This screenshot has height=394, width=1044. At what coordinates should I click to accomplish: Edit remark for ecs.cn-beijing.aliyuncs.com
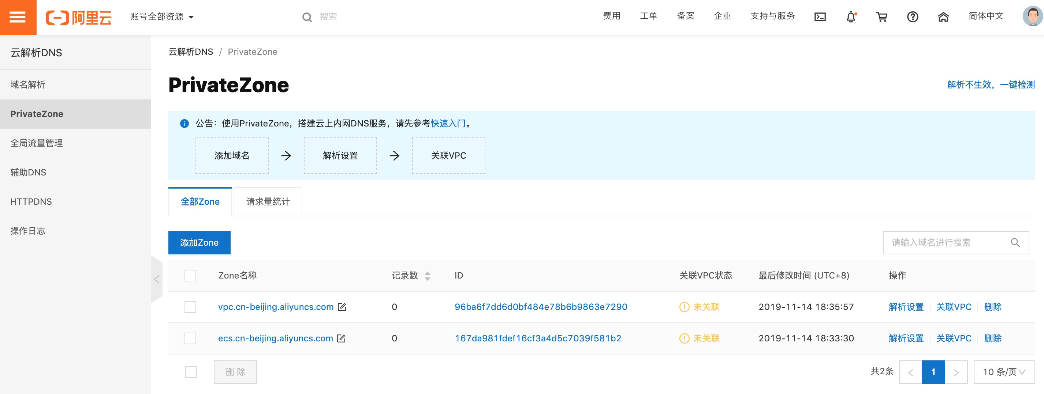(341, 338)
